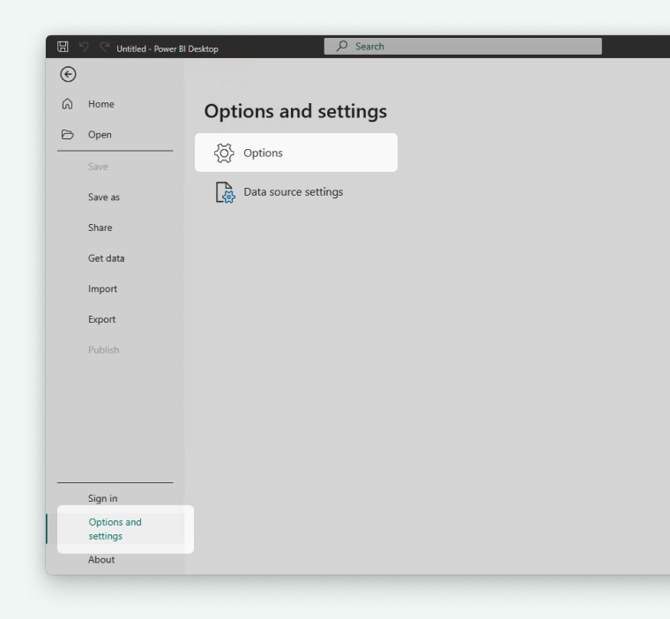
Task: Click the undo arrow in title bar
Action: pyautogui.click(x=82, y=48)
